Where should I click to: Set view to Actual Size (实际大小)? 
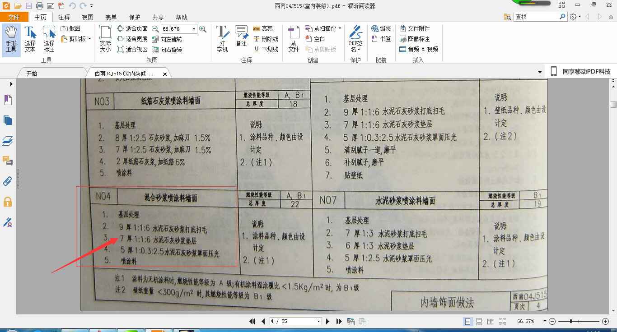tap(105, 39)
